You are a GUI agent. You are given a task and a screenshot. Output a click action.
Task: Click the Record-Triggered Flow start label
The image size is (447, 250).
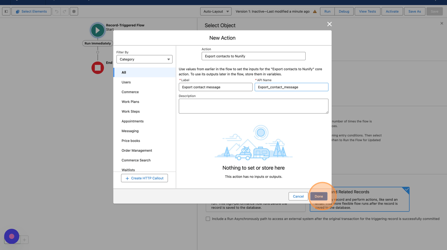coord(125,25)
